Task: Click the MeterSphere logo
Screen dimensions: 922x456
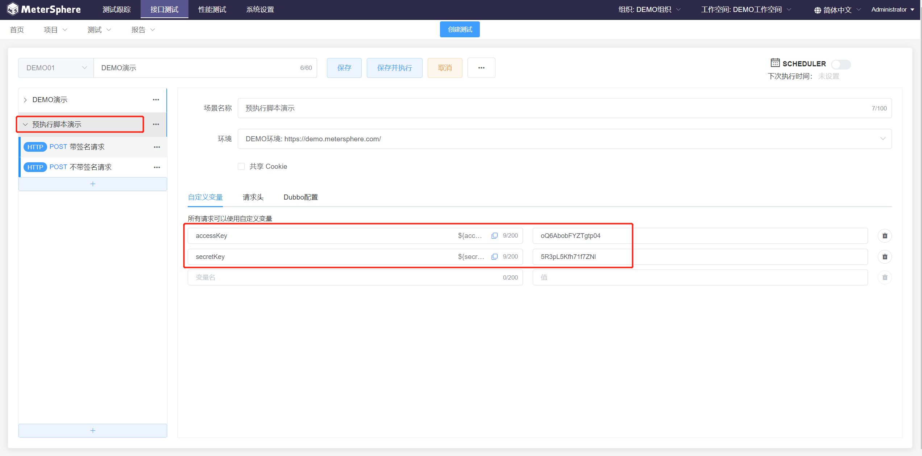Action: (44, 9)
